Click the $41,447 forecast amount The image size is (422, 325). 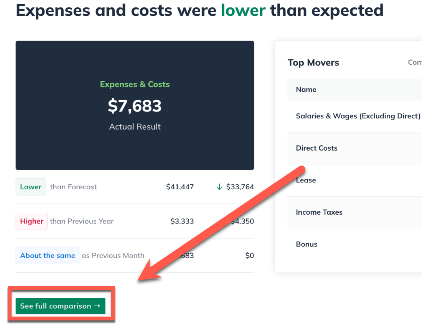(180, 187)
